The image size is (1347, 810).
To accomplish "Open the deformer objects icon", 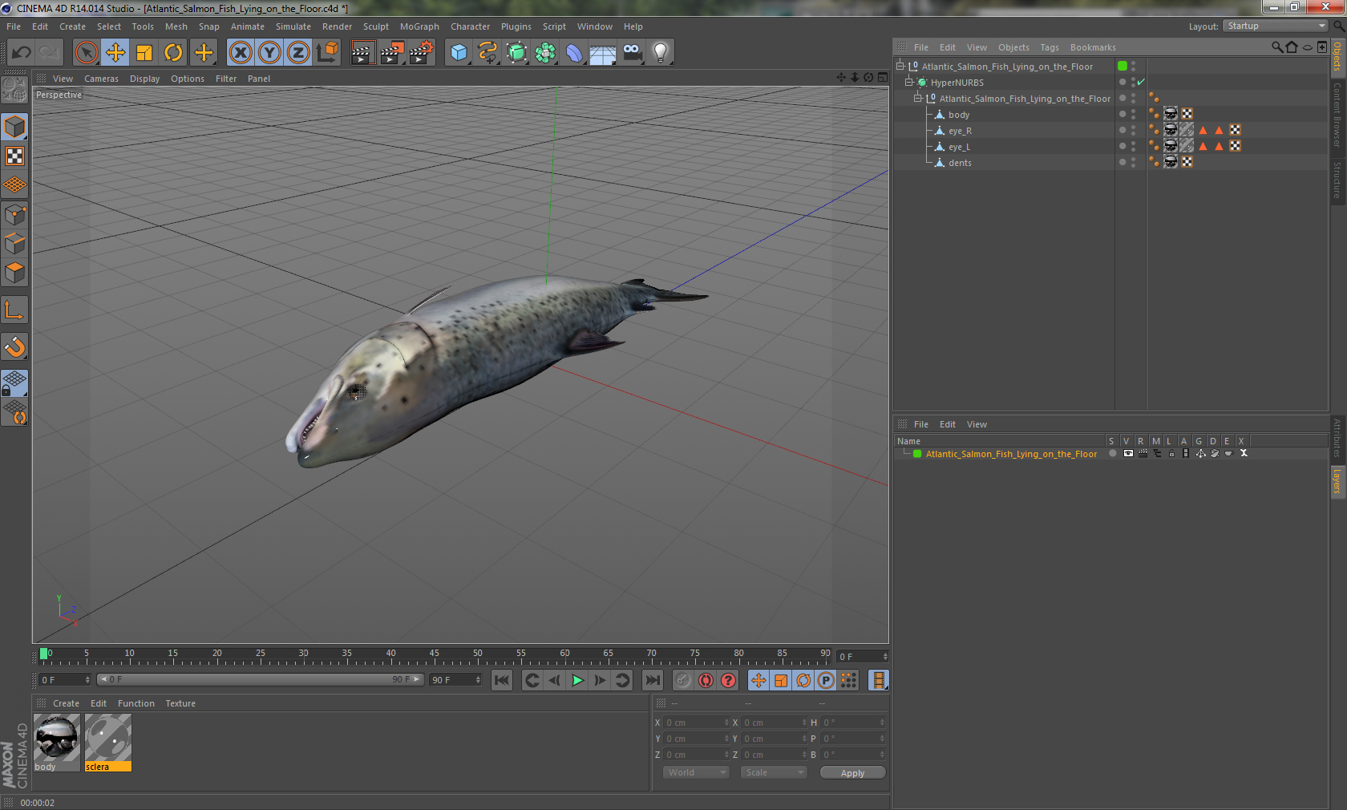I will 574,53.
